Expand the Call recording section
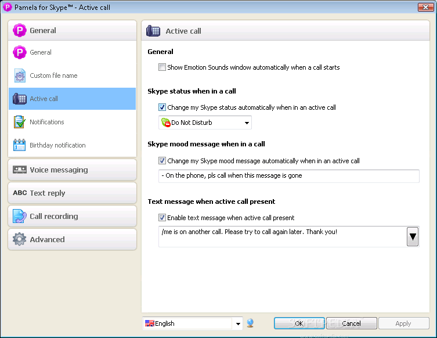This screenshot has height=338, width=437. [x=73, y=216]
